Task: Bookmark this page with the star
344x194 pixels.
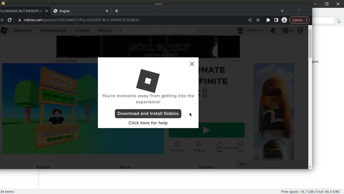Action: tap(258, 20)
